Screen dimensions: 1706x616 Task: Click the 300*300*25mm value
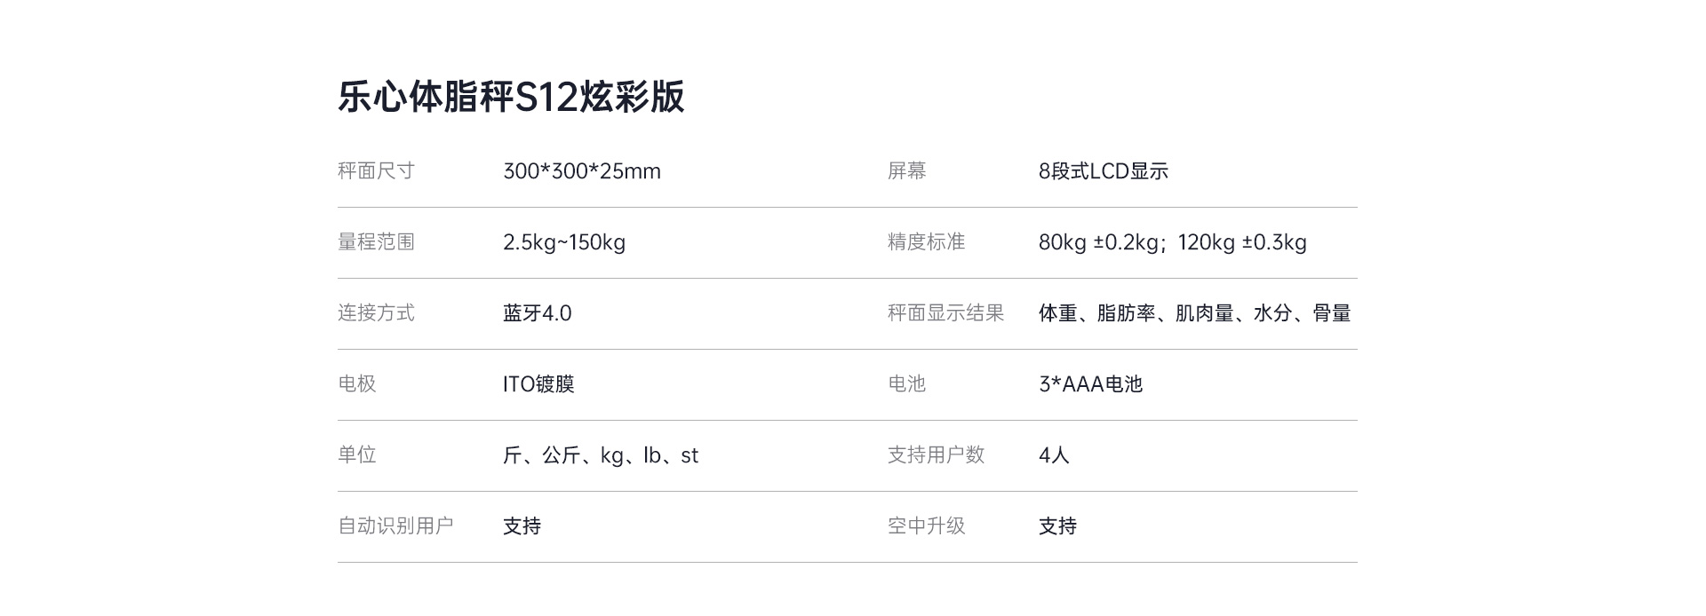(582, 171)
